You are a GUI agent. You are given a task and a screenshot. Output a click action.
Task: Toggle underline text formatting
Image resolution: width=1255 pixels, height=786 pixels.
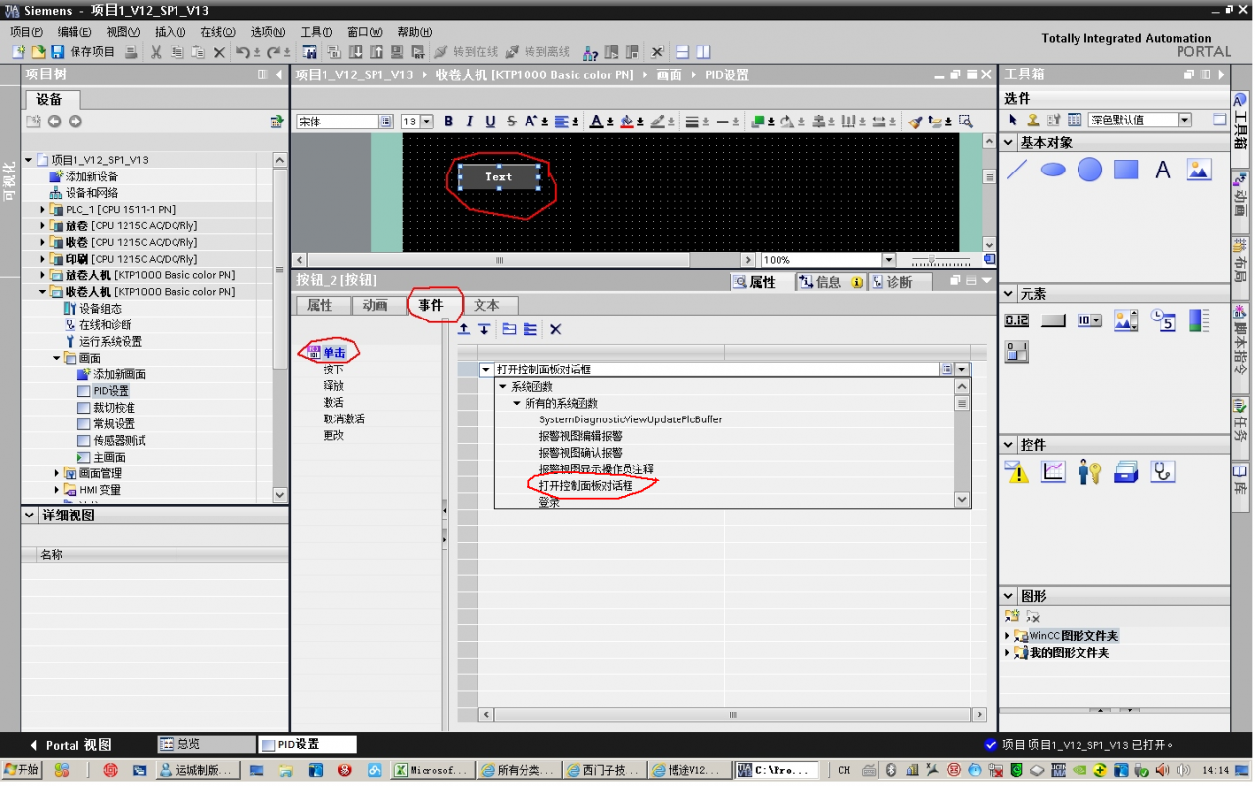coord(490,122)
